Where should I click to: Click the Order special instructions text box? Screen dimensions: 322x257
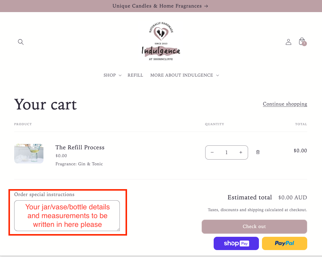pyautogui.click(x=67, y=216)
